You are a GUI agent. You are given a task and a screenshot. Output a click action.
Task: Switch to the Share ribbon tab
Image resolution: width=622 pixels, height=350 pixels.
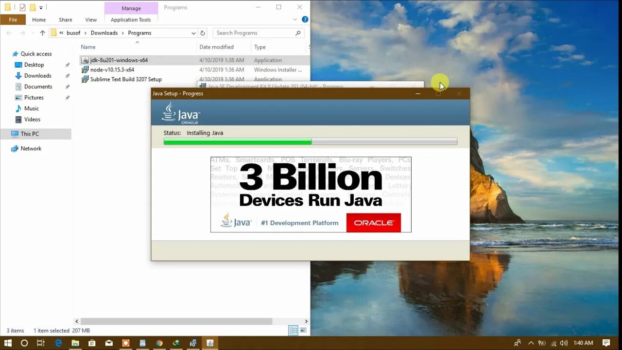[66, 20]
